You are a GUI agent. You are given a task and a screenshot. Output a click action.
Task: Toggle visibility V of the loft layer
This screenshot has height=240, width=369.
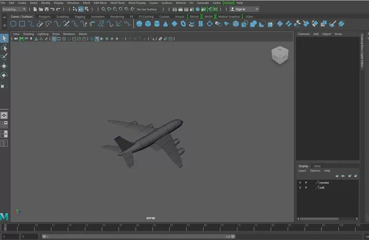[301, 188]
